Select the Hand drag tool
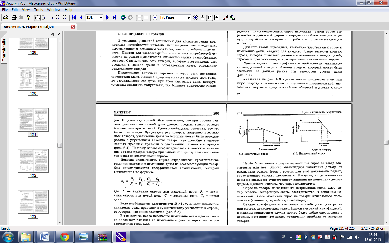The height and width of the screenshot is (243, 389). (37, 18)
